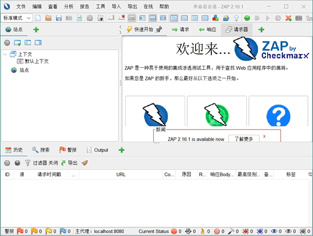This screenshot has width=313, height=236.
Task: Click the blue question mark help tile
Action: [x=278, y=115]
